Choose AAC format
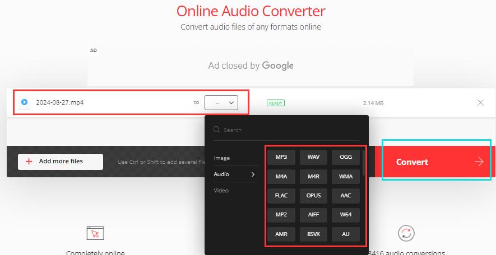The image size is (496, 255). (346, 196)
